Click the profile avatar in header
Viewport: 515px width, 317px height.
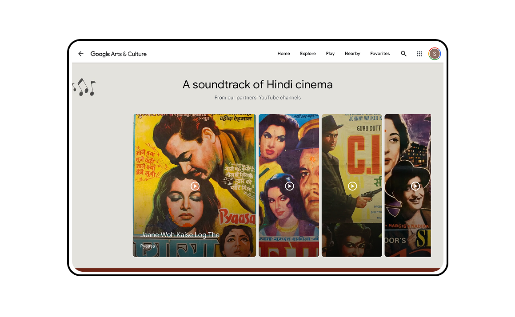pos(434,54)
